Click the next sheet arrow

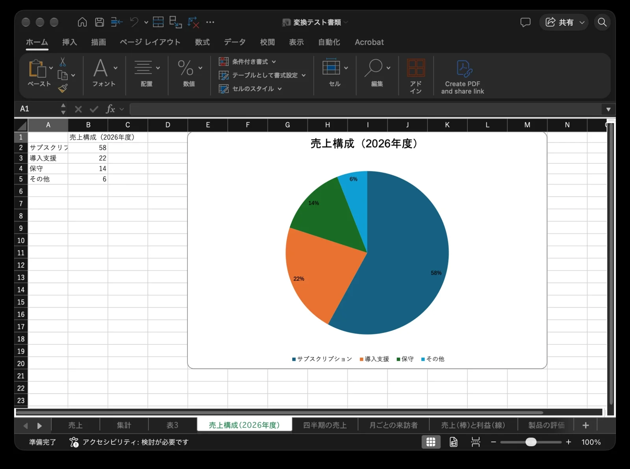(x=39, y=426)
